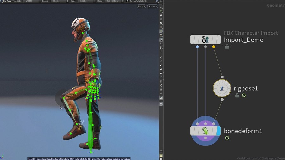Open the Rotate Enable dropdown
Image resolution: width=285 pixels, height=160 pixels.
pyautogui.click(x=59, y=1)
